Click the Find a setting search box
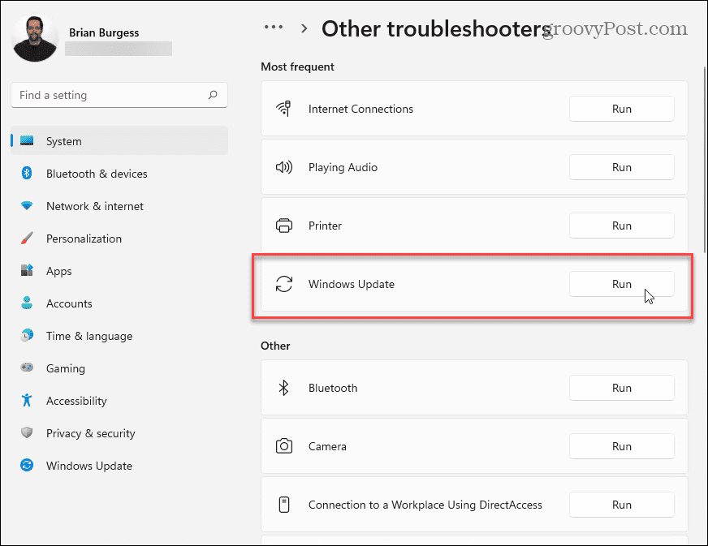708x546 pixels. tap(110, 95)
